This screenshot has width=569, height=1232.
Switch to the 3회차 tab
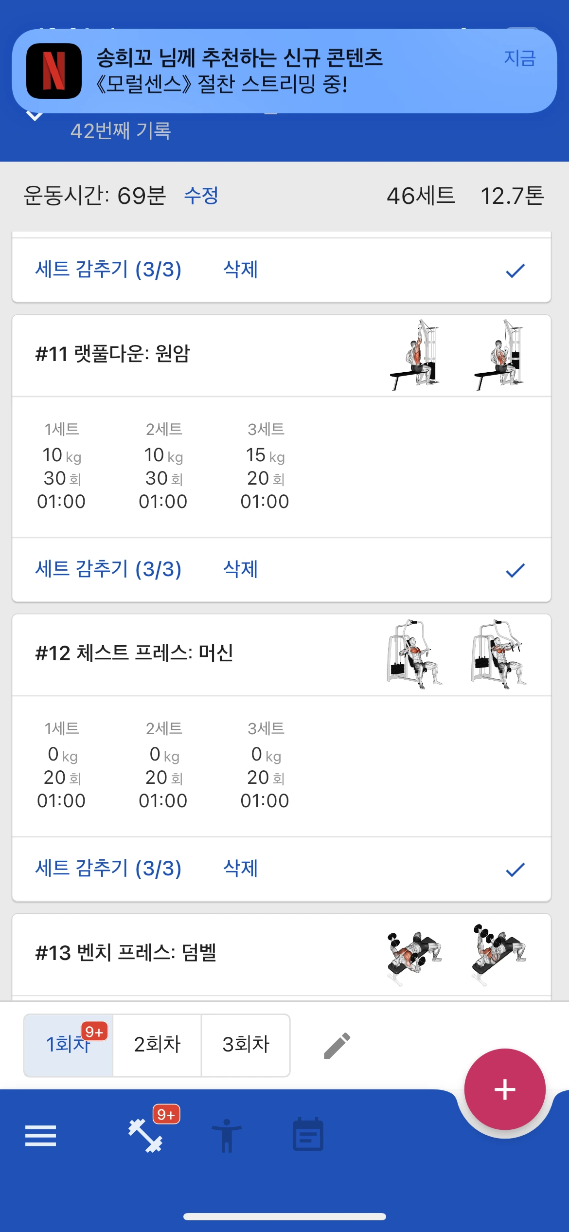click(246, 1045)
